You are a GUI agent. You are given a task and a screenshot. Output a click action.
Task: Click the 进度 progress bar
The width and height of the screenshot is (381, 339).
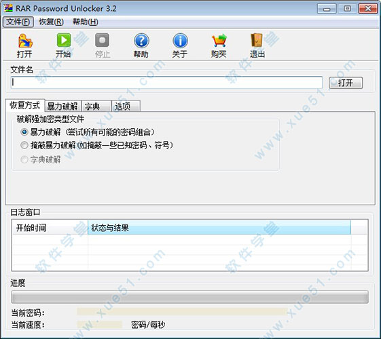coord(189,297)
